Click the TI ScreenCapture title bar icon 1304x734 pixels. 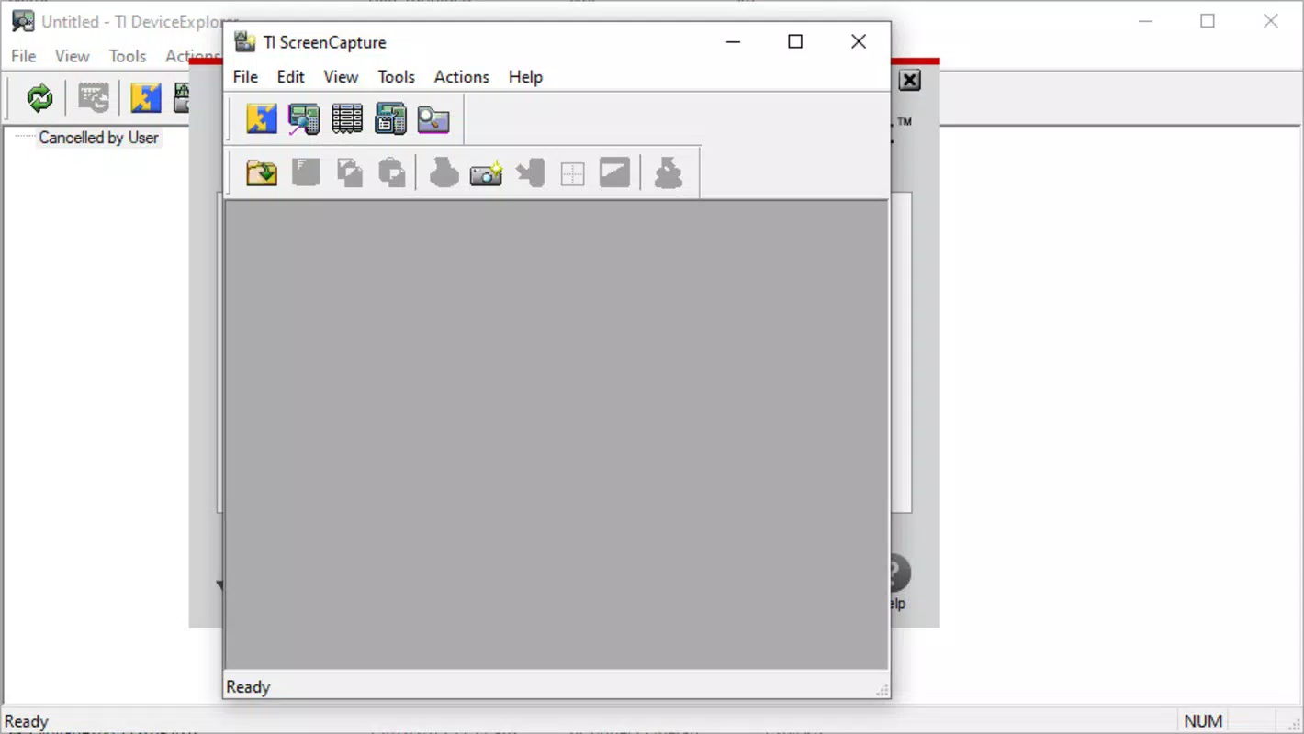pyautogui.click(x=244, y=41)
